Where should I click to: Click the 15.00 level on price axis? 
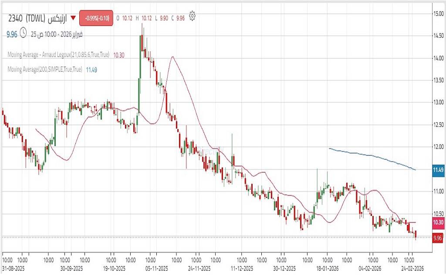click(437, 13)
